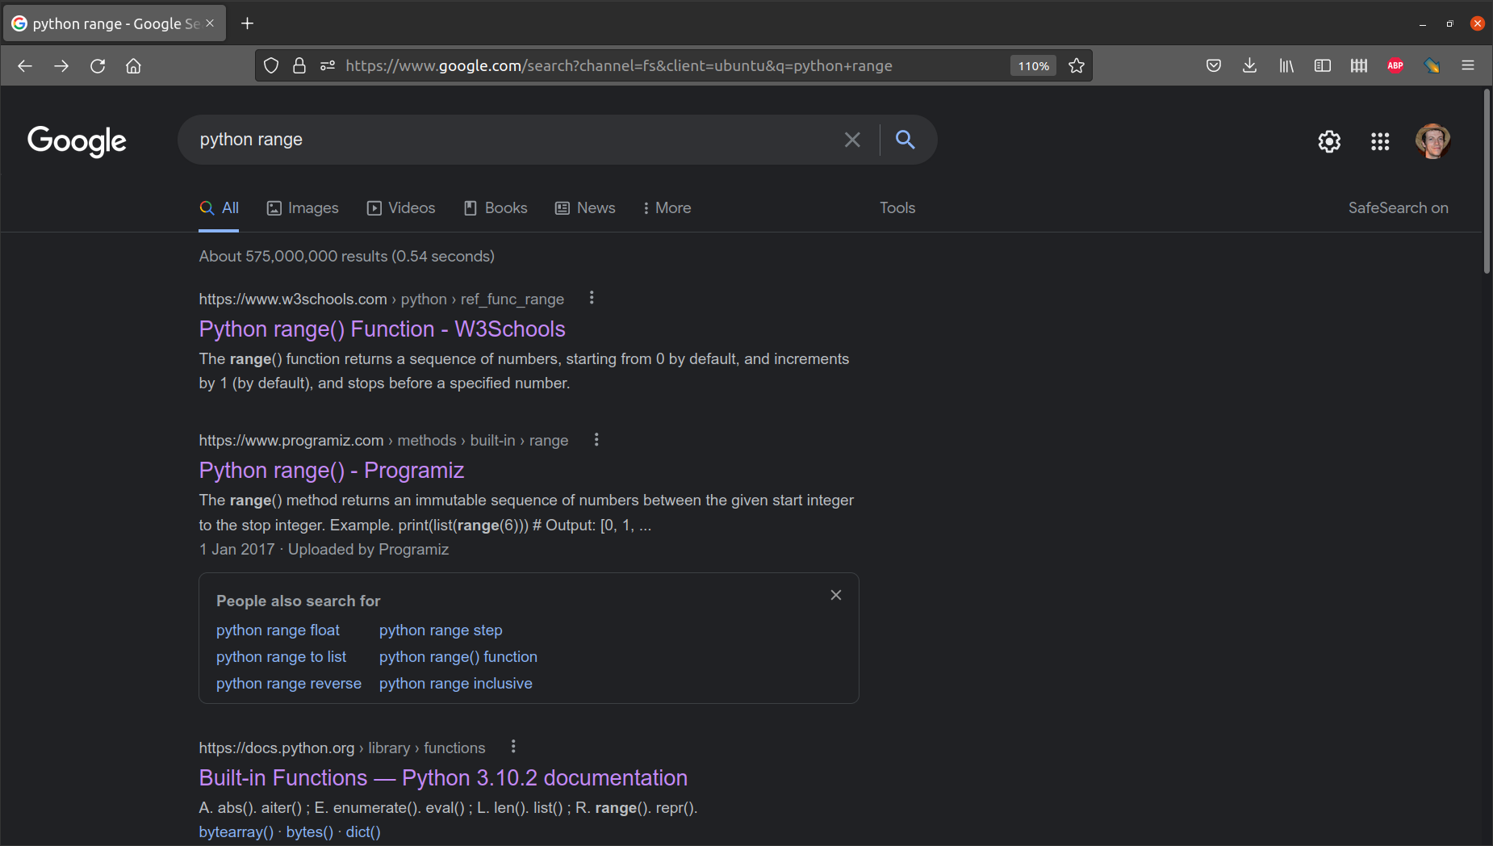Open the colorful pen extension icon
This screenshot has height=846, width=1493.
(x=1432, y=66)
